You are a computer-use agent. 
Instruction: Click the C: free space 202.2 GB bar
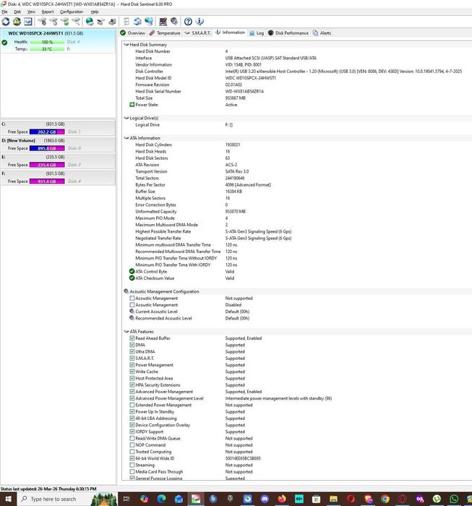47,132
